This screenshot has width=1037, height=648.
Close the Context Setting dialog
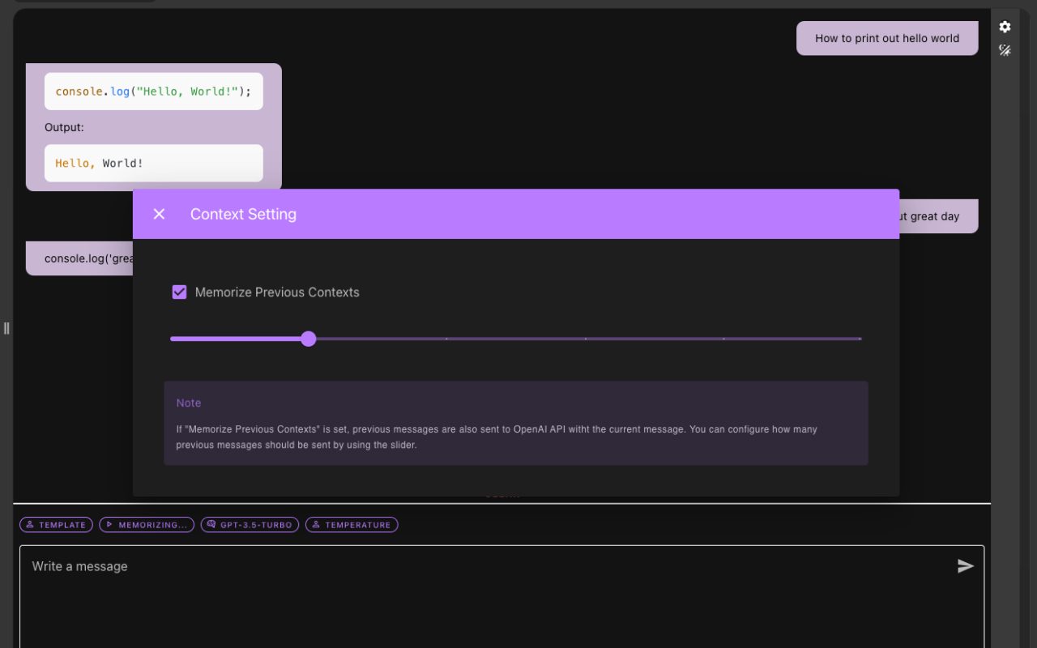pyautogui.click(x=159, y=214)
